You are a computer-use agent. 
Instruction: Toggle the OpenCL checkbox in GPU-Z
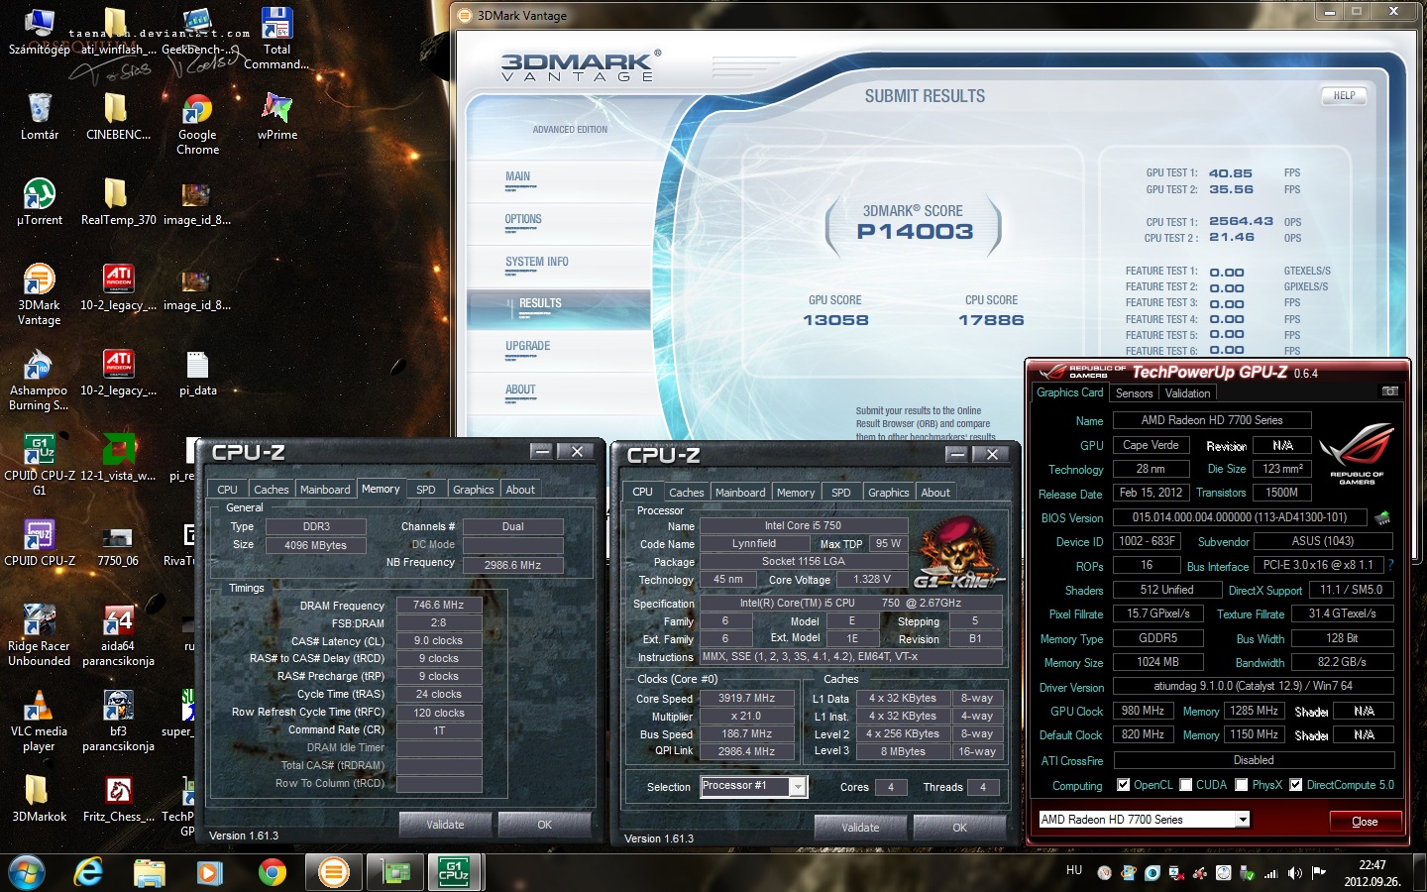(x=1123, y=785)
